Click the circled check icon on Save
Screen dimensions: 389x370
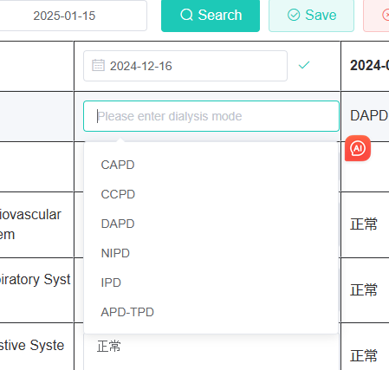pyautogui.click(x=294, y=15)
